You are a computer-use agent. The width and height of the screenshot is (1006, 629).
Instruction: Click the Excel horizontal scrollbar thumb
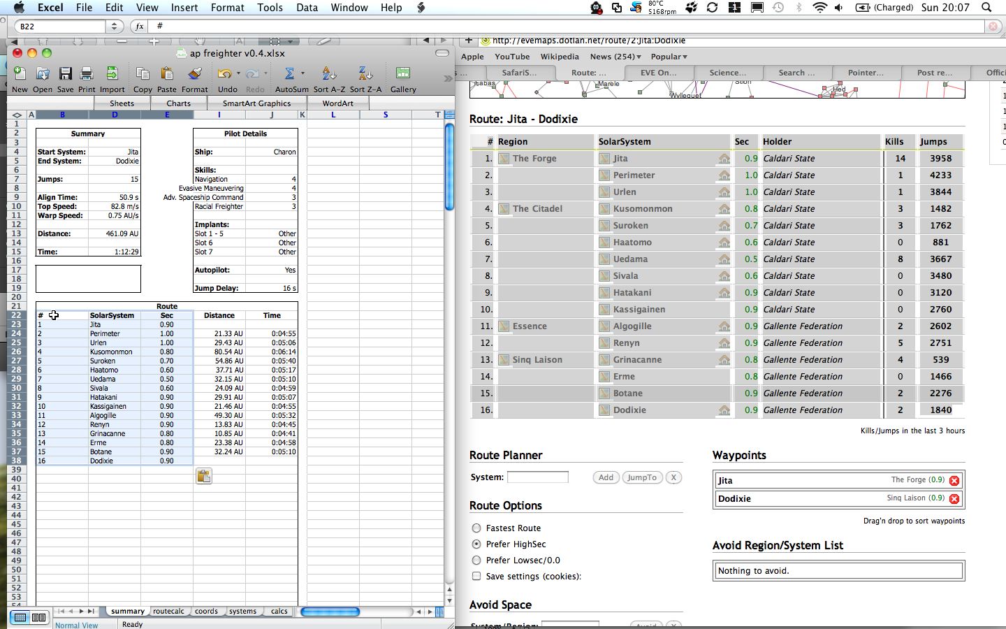tap(330, 612)
